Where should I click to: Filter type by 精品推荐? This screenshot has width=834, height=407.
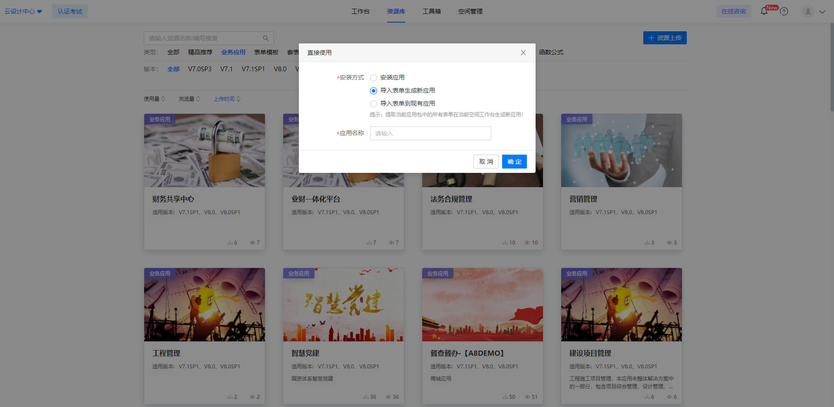tap(200, 52)
